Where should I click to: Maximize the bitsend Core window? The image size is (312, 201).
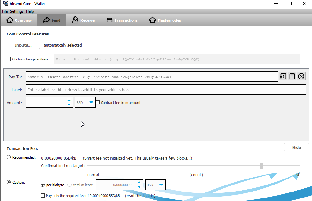pos(290,3)
